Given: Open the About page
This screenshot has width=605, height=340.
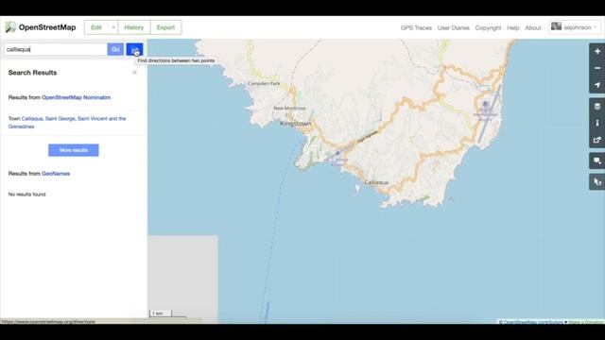Looking at the screenshot, I should click(x=533, y=27).
